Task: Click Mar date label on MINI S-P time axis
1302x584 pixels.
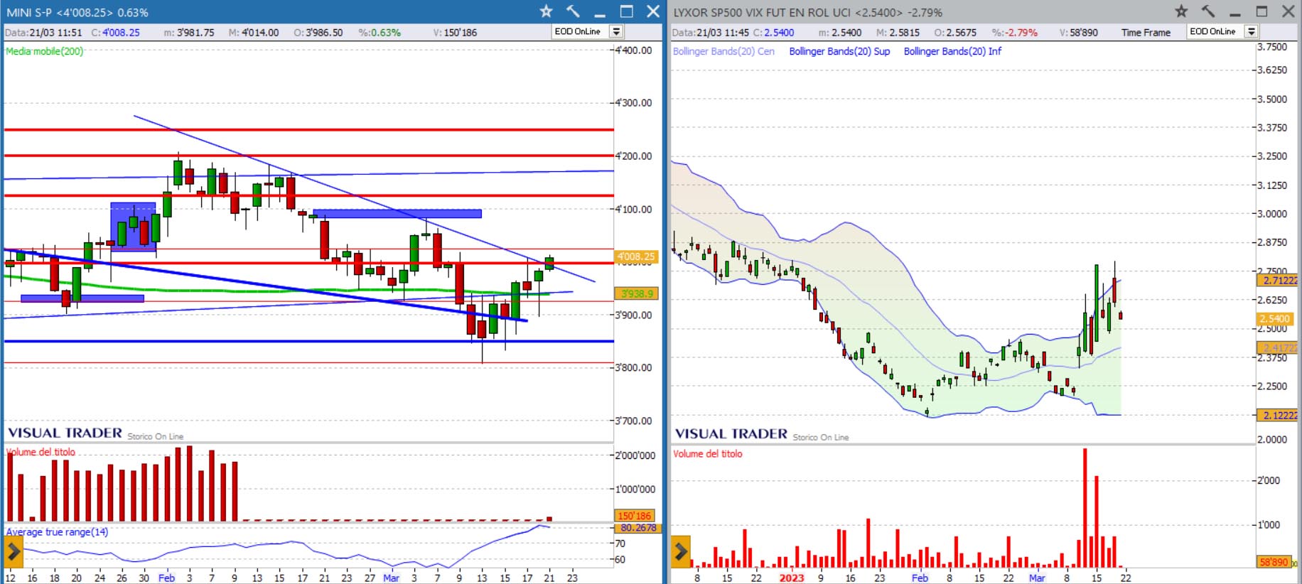Action: point(391,578)
